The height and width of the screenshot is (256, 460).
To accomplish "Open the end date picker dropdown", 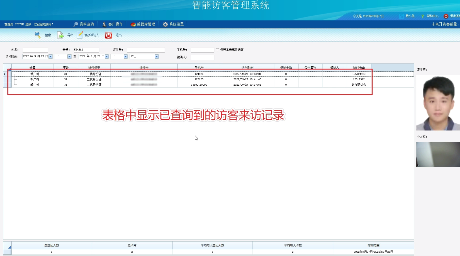I will click(107, 57).
